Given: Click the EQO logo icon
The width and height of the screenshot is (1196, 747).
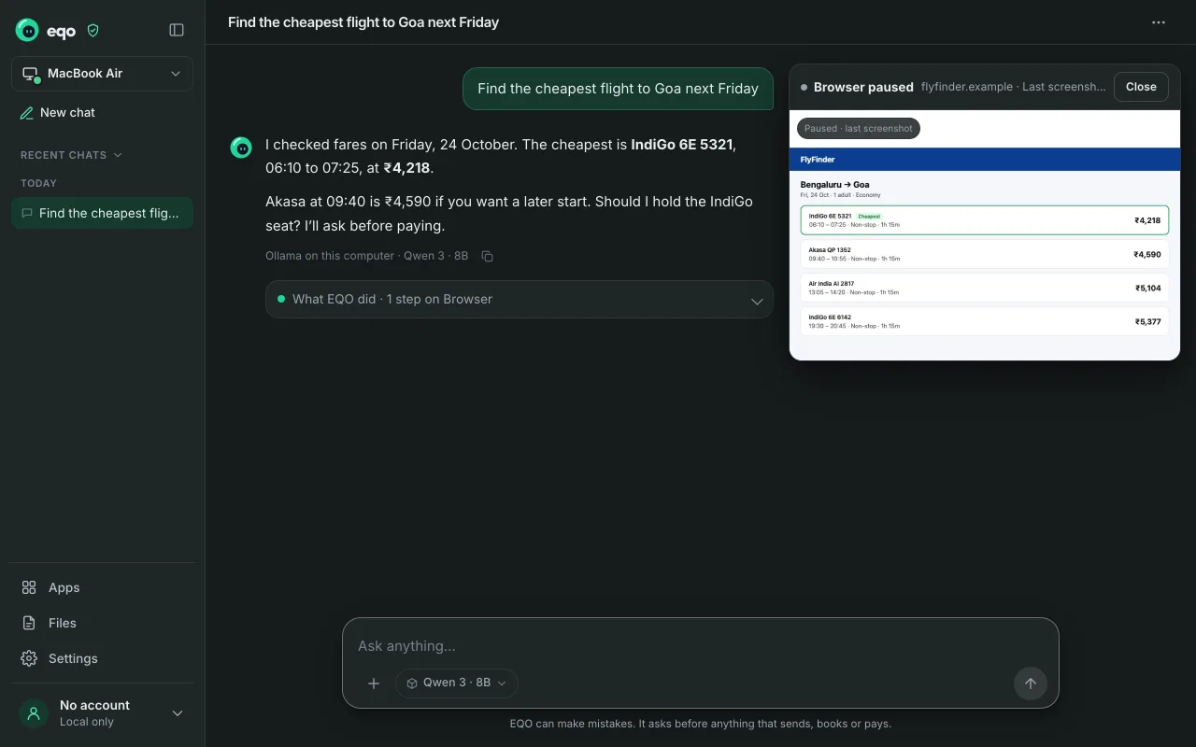Looking at the screenshot, I should pyautogui.click(x=27, y=30).
